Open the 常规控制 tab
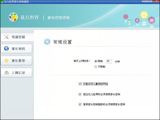The width and height of the screenshot is (160, 120). 17,37
